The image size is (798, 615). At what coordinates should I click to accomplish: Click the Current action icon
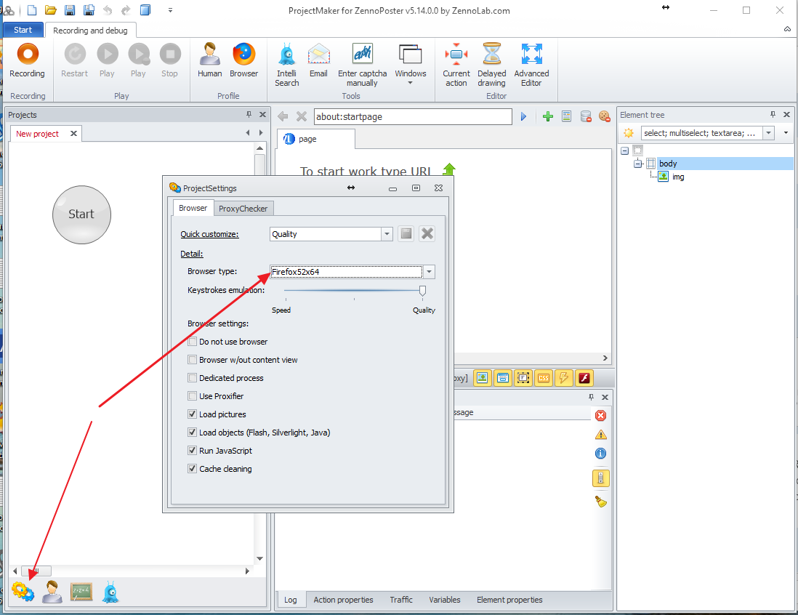pos(456,55)
